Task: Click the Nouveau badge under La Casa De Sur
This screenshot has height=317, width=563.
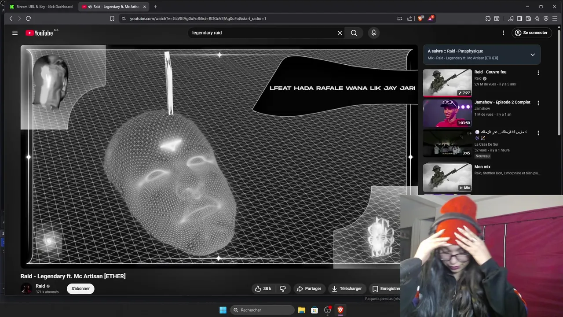Action: [x=482, y=156]
